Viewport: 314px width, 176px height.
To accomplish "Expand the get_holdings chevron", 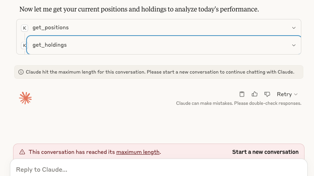I will (x=293, y=45).
